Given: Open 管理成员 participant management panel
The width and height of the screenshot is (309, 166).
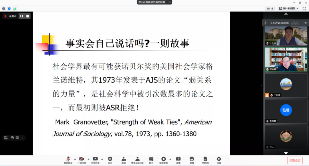Looking at the screenshot, I should tap(137, 160).
